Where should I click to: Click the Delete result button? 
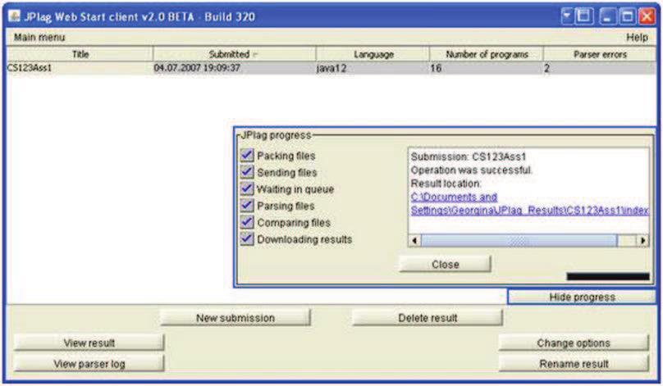coord(428,318)
